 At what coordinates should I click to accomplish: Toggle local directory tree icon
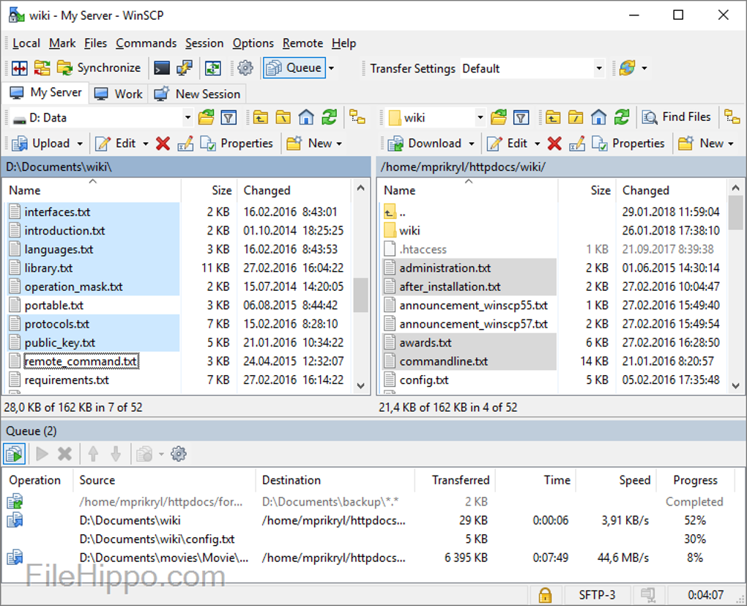[357, 117]
